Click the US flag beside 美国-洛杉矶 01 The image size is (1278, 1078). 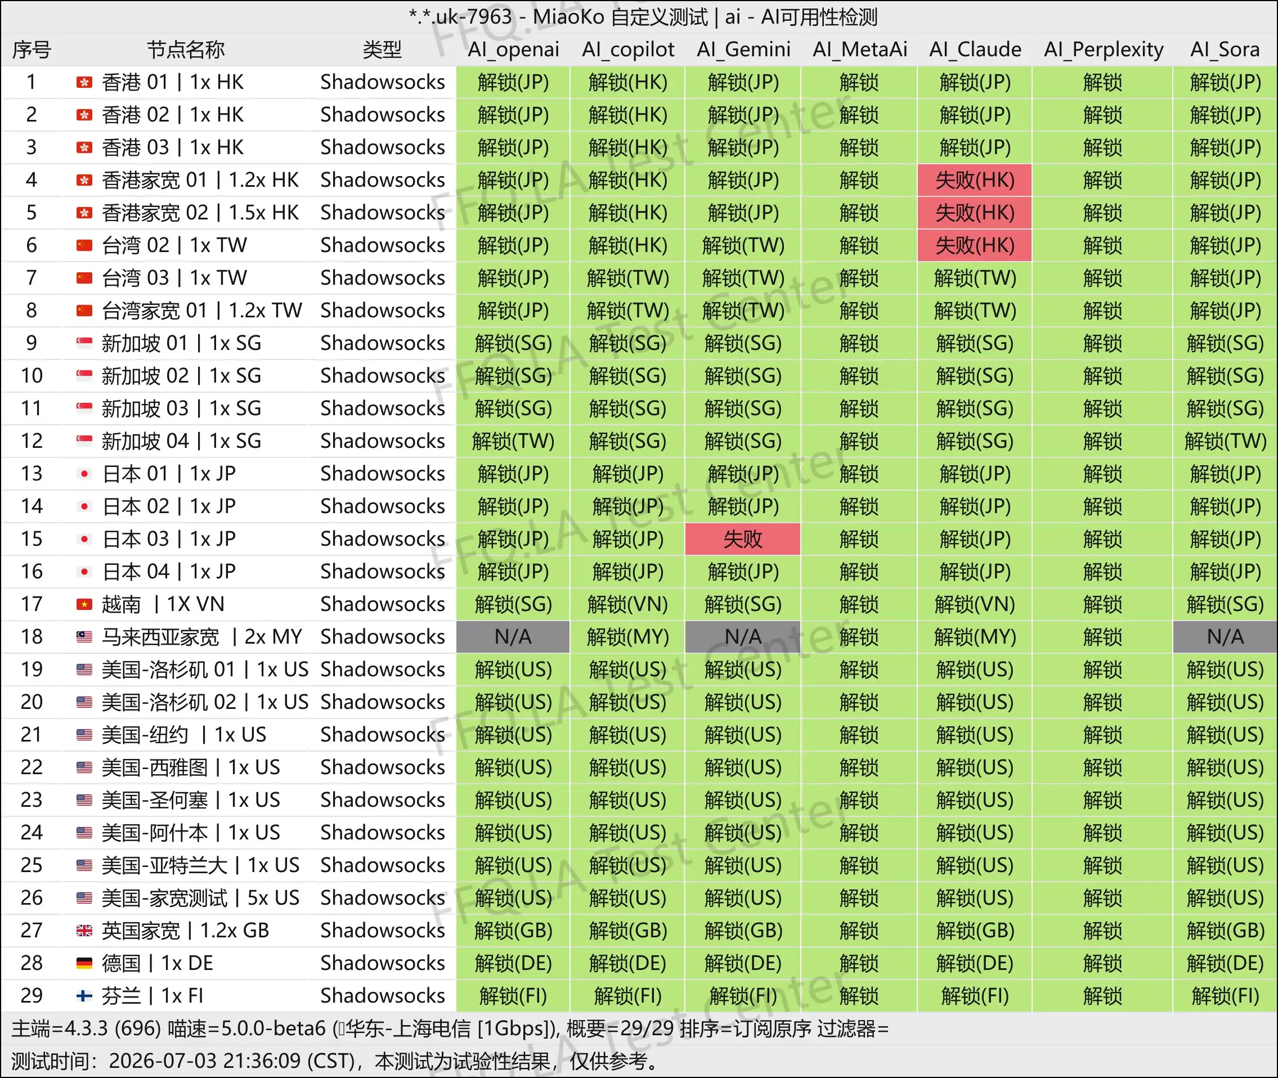(84, 670)
